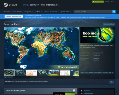The image size is (119, 95).
Task: Click the magnifier search button
Action: 114,12
